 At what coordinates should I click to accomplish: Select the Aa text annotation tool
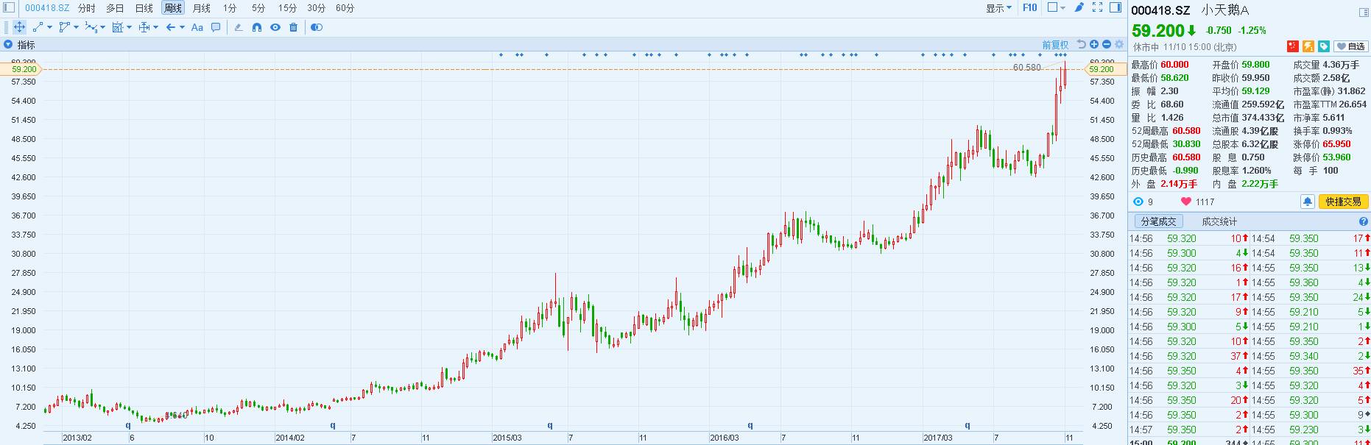[x=197, y=27]
